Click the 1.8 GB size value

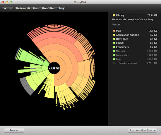[x=153, y=43]
